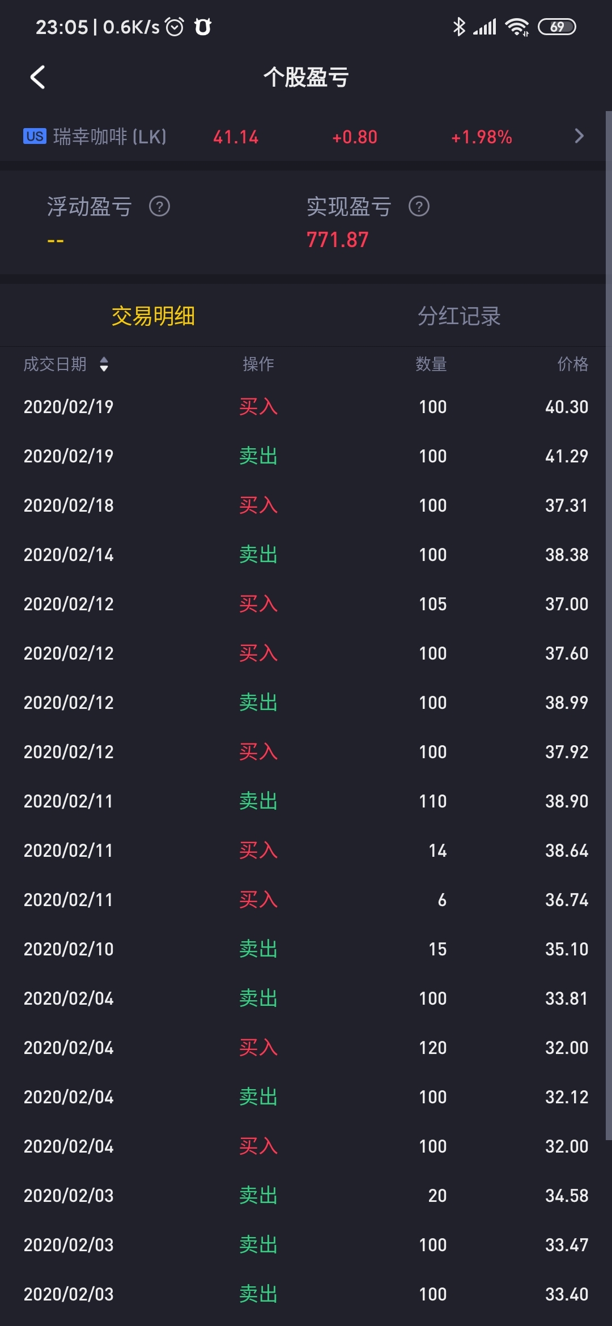The image size is (612, 1326).
Task: Open help for 实现盈亏
Action: (419, 206)
